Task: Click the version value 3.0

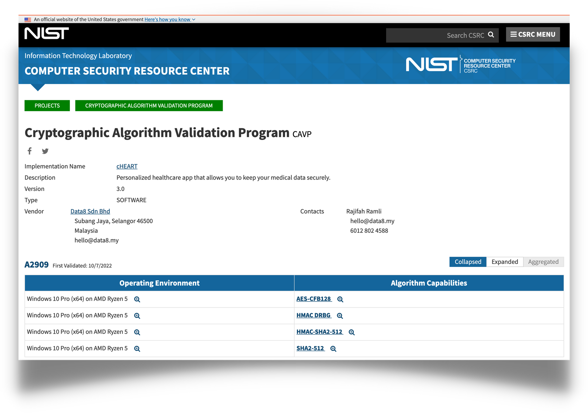Action: click(x=120, y=189)
